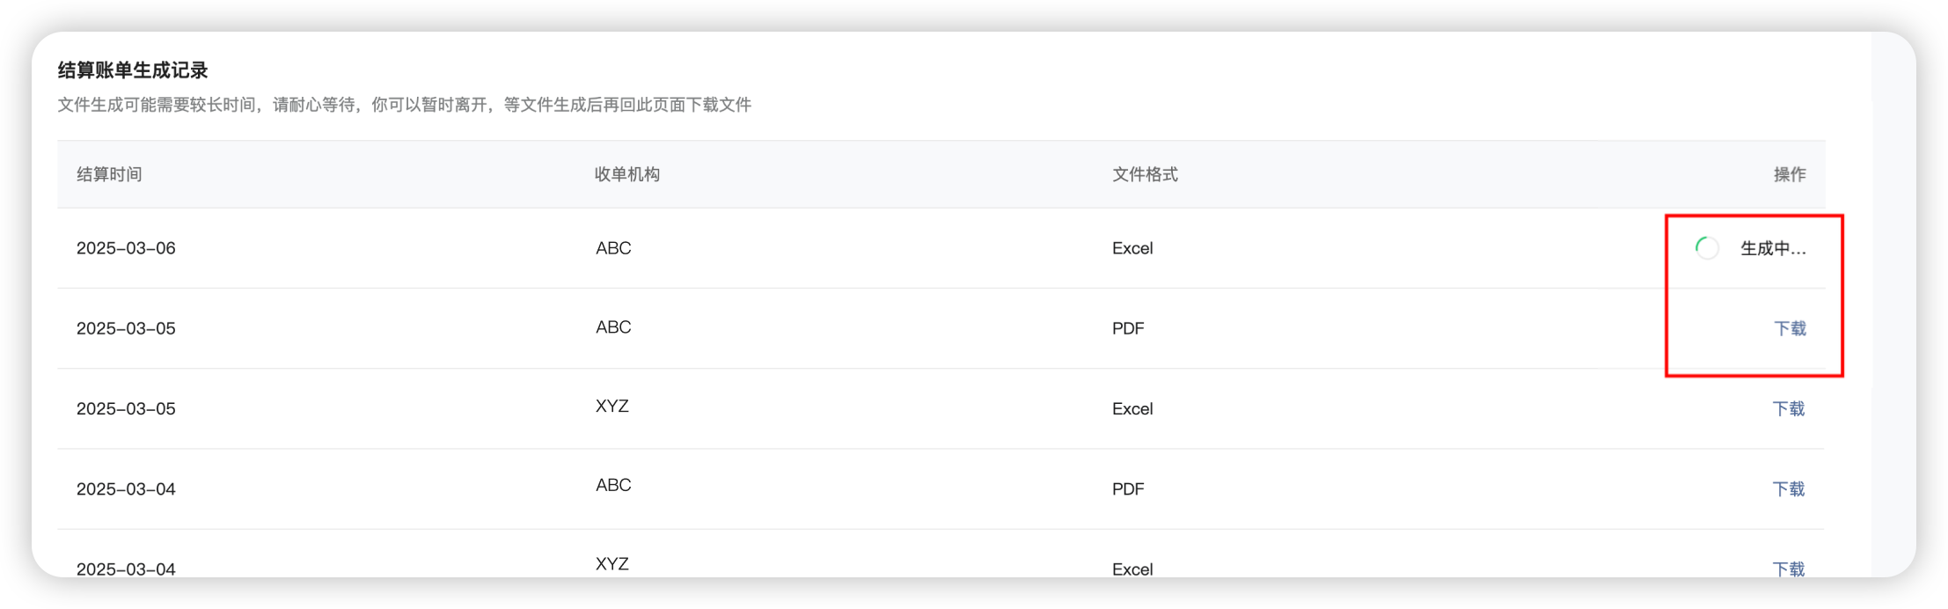Viewport: 1948px width, 609px height.
Task: Click the PDF cell in 2025-03-05 row
Action: coord(1128,328)
